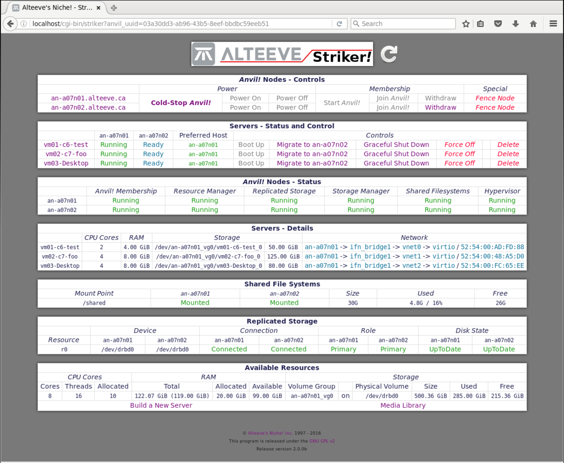Open the Firefox hamburger menu
564x463 pixels.
click(x=553, y=24)
